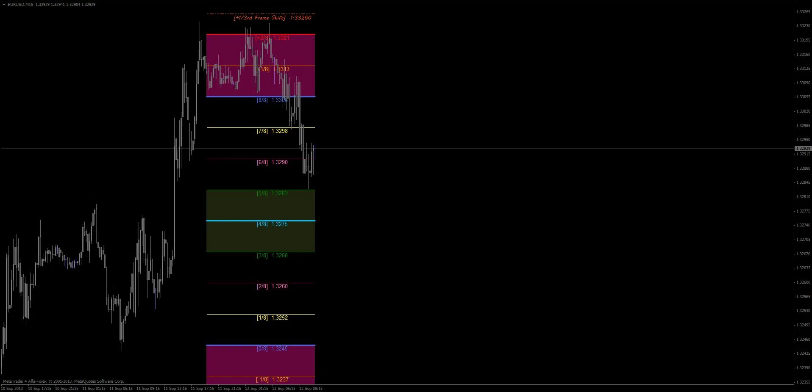The height and width of the screenshot is (392, 812).
Task: Click the current price tag 1.32929 on axis
Action: tap(803, 149)
